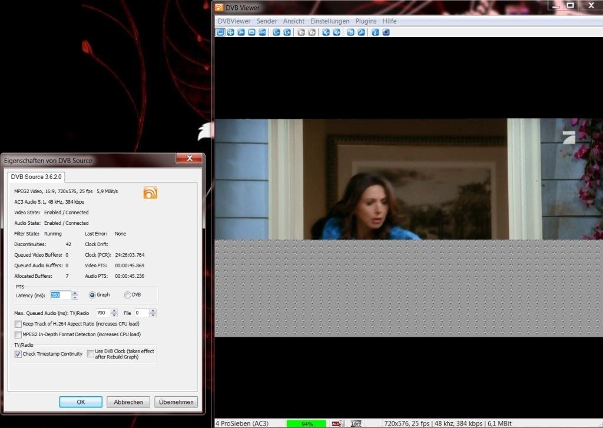
Task: Click the volume down toolbar icon
Action: 326,32
